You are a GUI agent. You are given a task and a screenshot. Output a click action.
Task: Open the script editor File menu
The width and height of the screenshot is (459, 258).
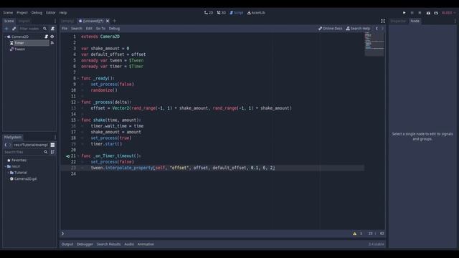(65, 29)
